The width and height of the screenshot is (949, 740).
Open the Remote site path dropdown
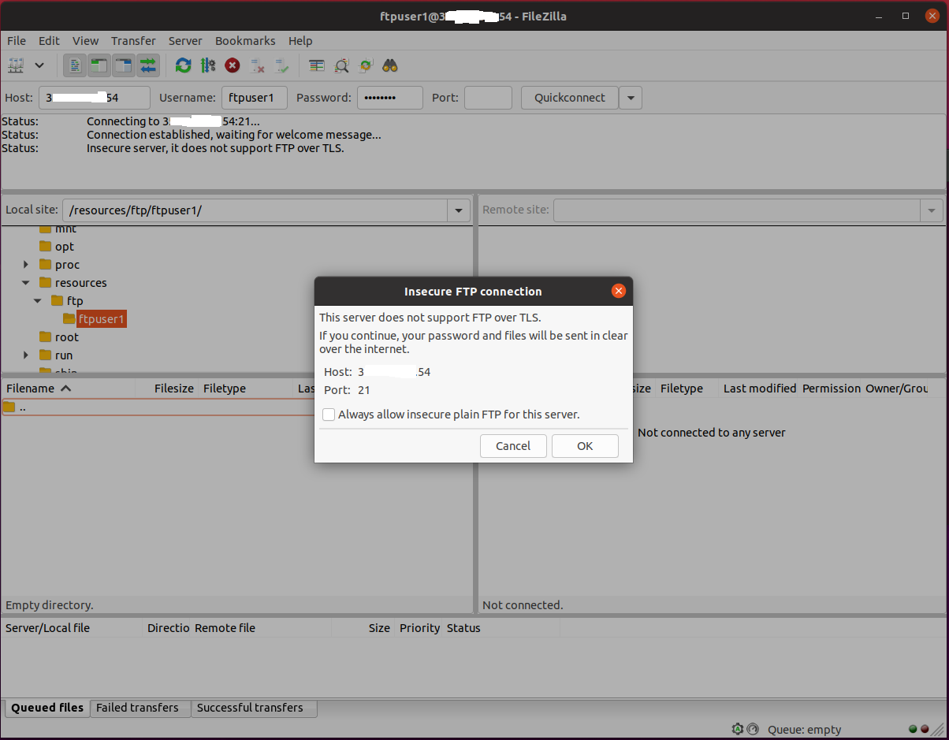(x=932, y=210)
